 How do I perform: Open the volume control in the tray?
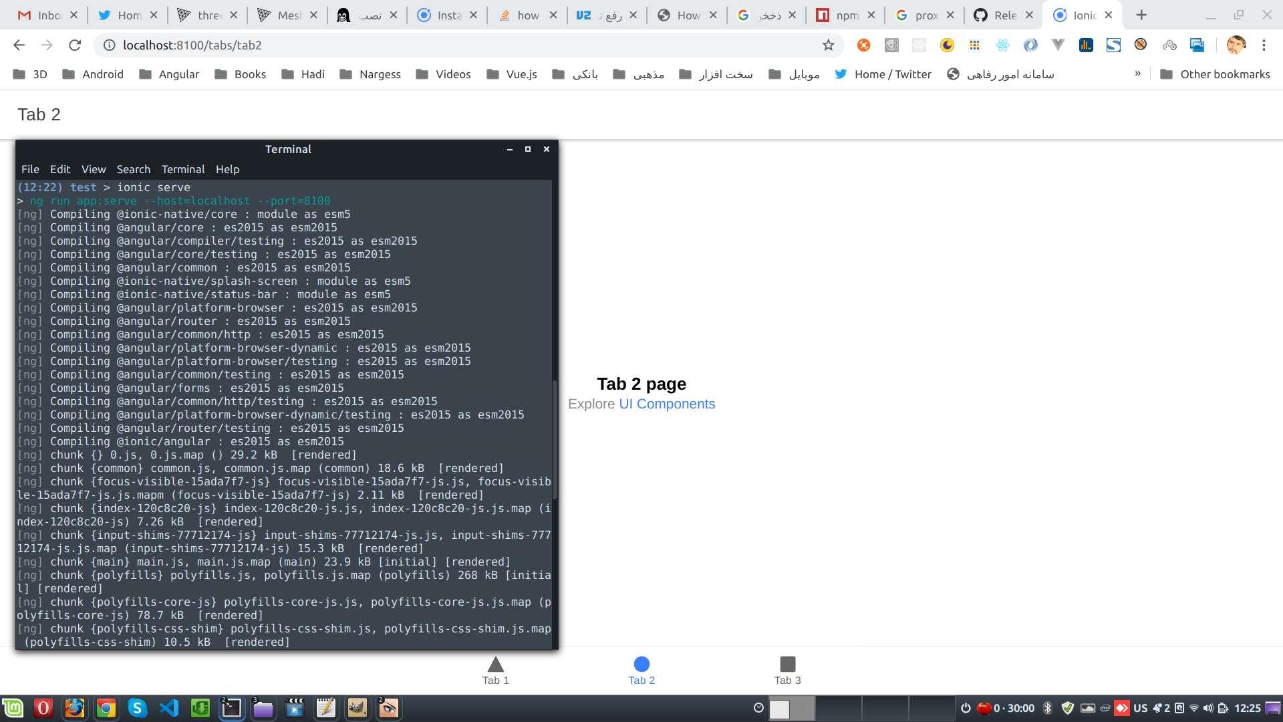tap(1208, 708)
